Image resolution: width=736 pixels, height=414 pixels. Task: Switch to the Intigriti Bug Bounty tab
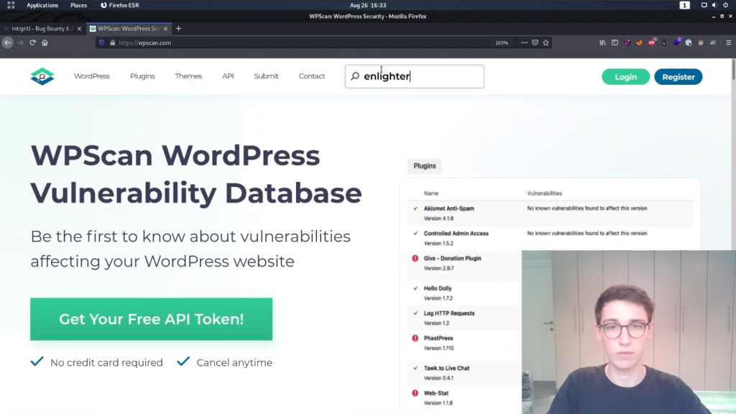pos(42,29)
